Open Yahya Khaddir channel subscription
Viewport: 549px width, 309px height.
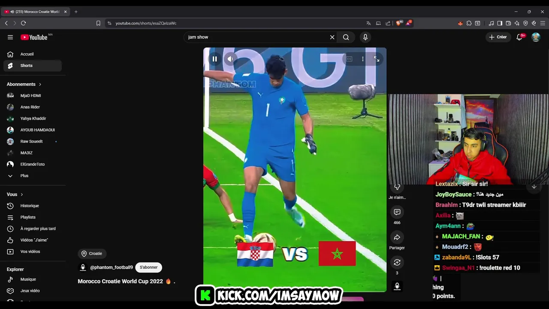(x=33, y=118)
